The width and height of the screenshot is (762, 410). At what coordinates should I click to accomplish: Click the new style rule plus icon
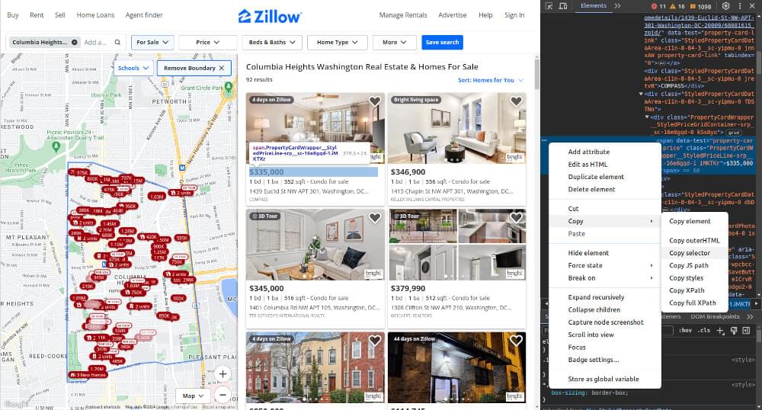pyautogui.click(x=720, y=330)
